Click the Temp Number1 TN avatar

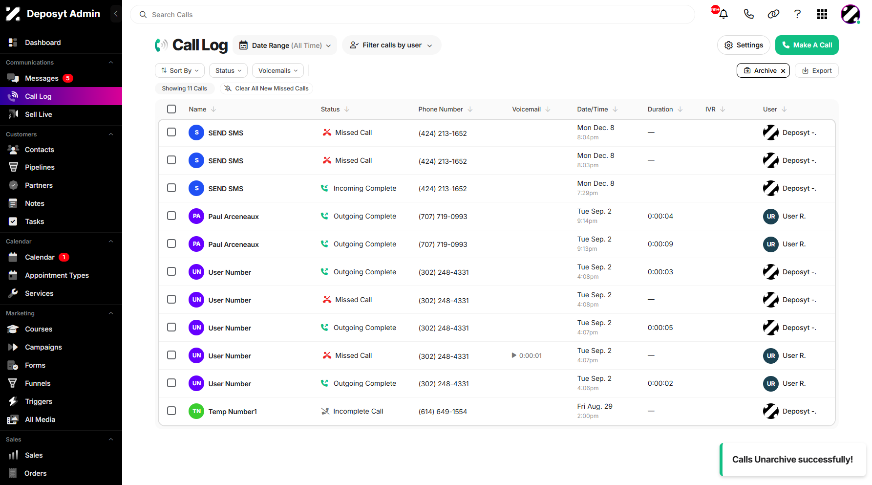pos(196,411)
